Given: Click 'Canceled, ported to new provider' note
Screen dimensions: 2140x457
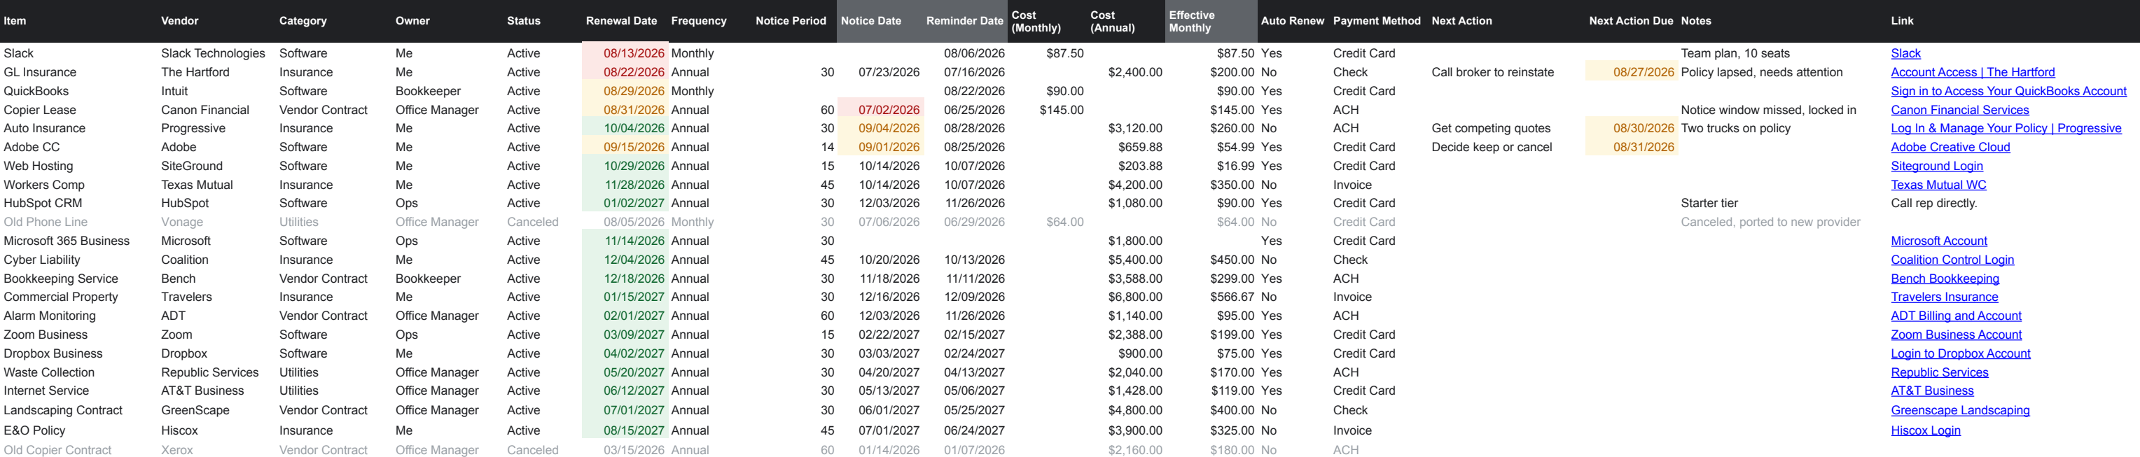Looking at the screenshot, I should click(1770, 222).
